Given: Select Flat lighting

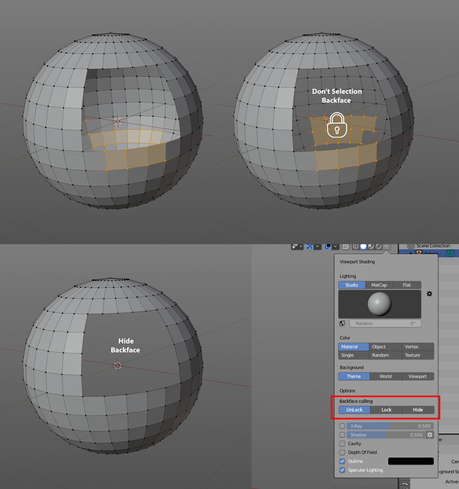Looking at the screenshot, I should point(407,285).
